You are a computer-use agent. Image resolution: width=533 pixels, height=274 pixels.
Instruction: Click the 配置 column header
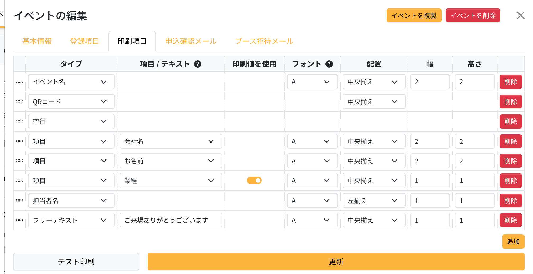coord(374,64)
